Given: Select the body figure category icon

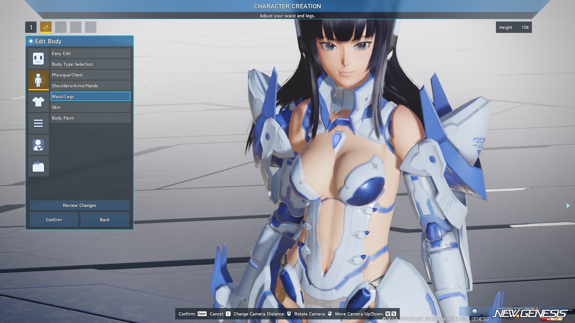Looking at the screenshot, I should [x=38, y=80].
